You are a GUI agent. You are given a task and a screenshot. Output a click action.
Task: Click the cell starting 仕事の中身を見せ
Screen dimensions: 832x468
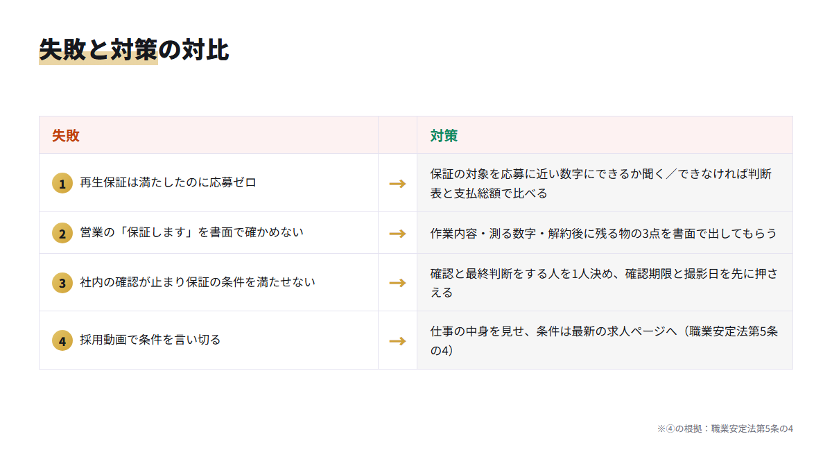coord(605,340)
